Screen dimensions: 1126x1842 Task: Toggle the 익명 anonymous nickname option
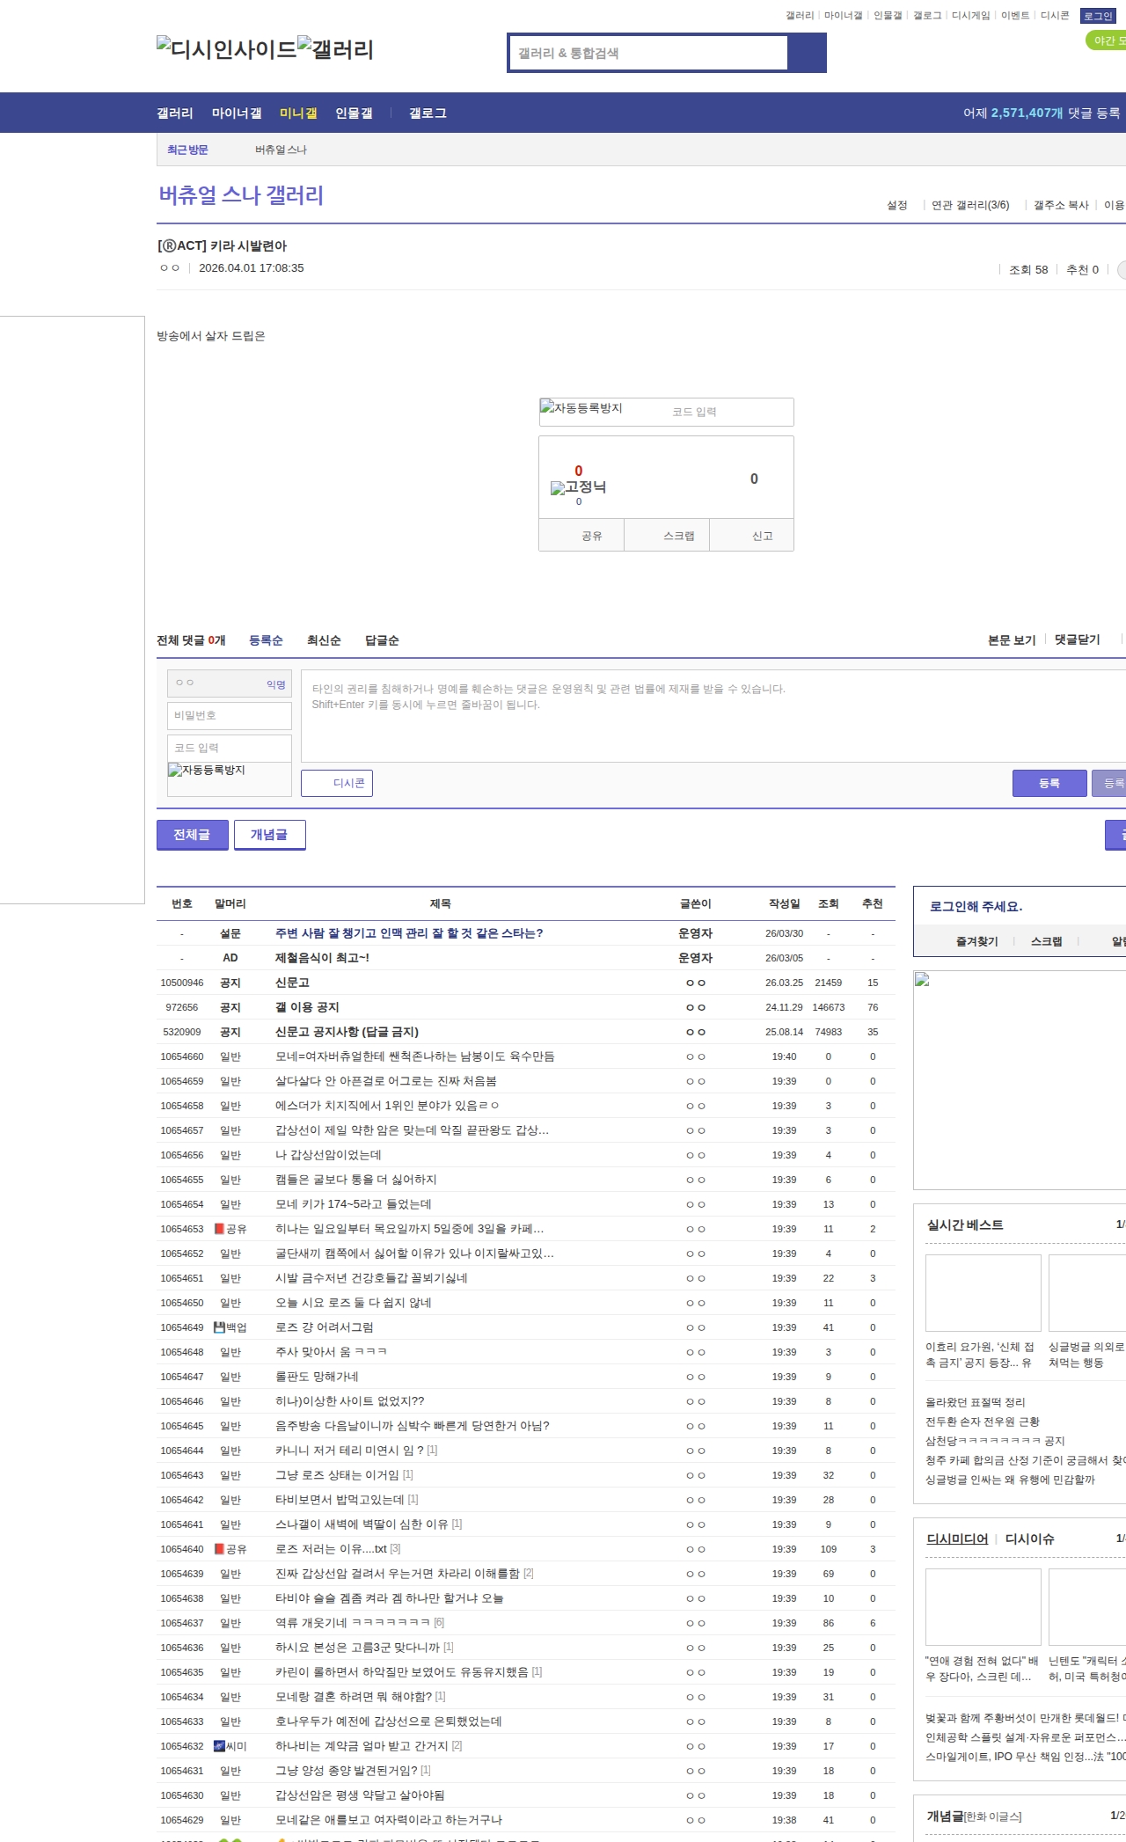(275, 684)
